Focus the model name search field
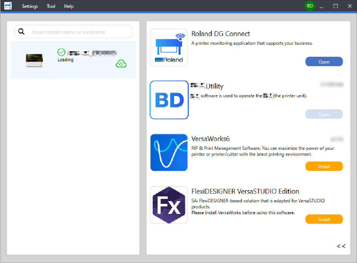357x263 pixels. 73,32
